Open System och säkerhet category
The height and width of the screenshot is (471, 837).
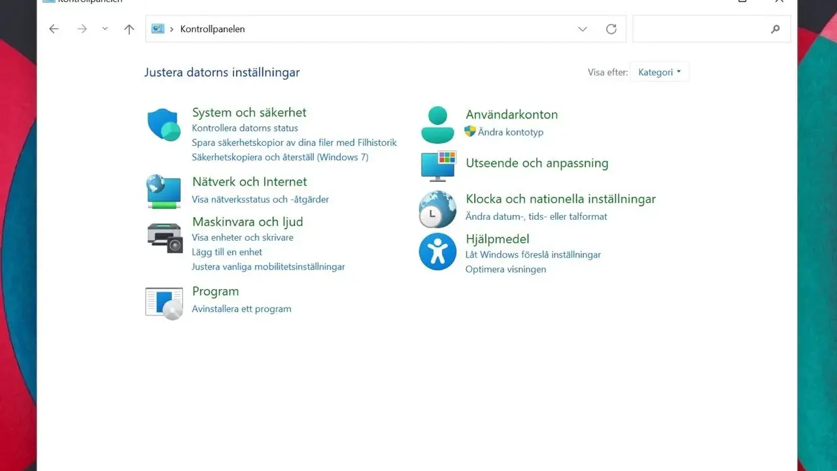[249, 113]
